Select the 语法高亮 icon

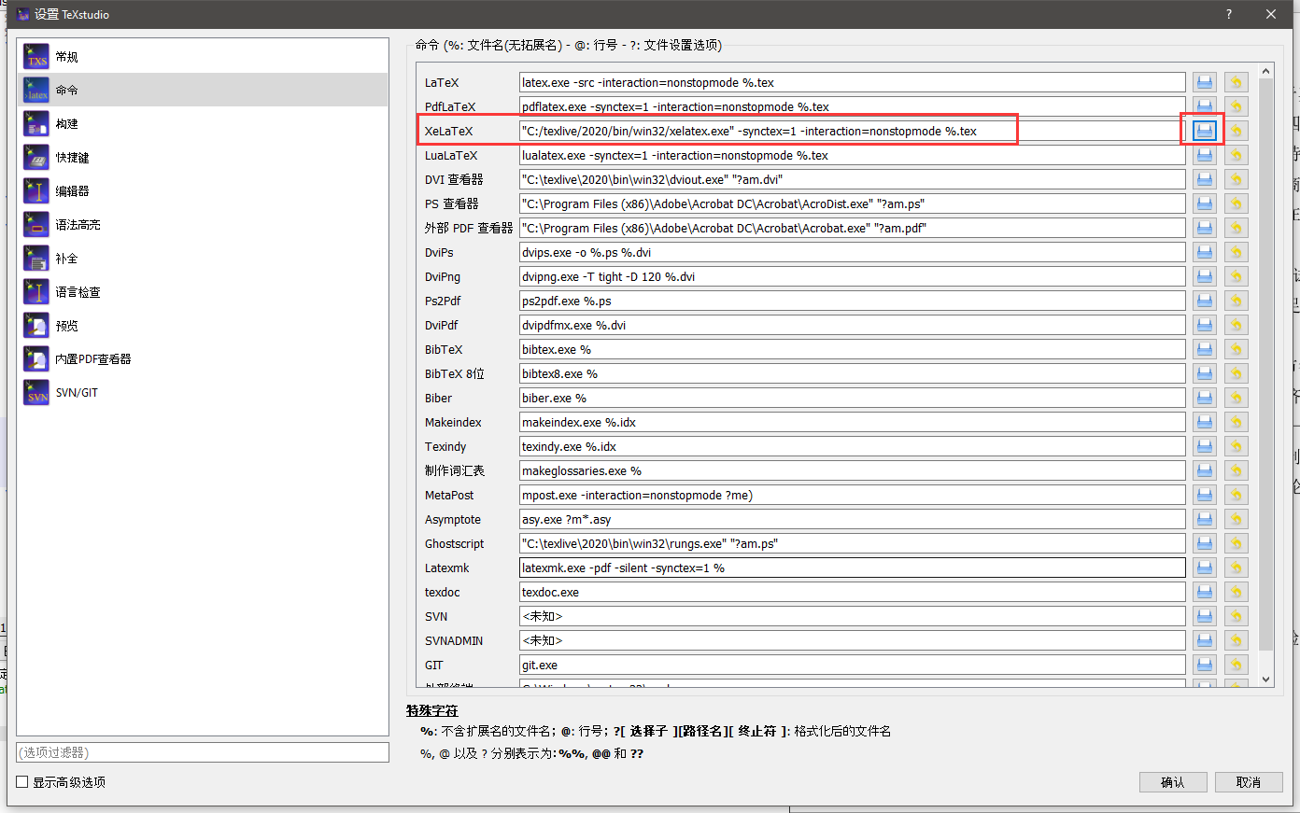pos(35,224)
